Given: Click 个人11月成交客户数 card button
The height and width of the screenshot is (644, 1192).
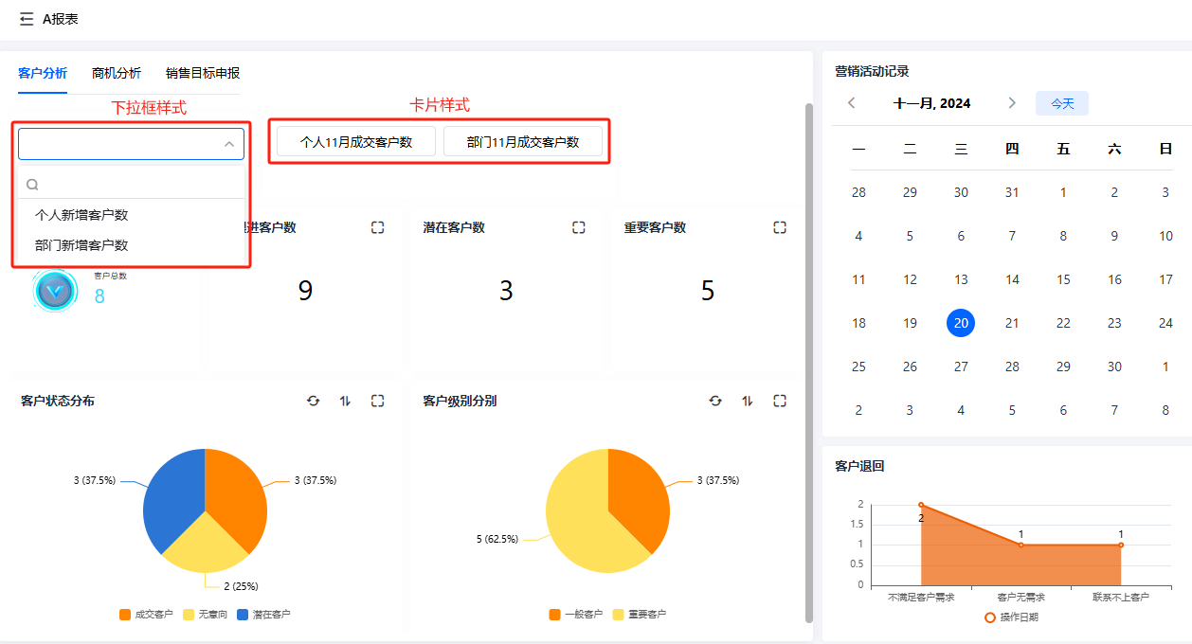Looking at the screenshot, I should tap(356, 142).
